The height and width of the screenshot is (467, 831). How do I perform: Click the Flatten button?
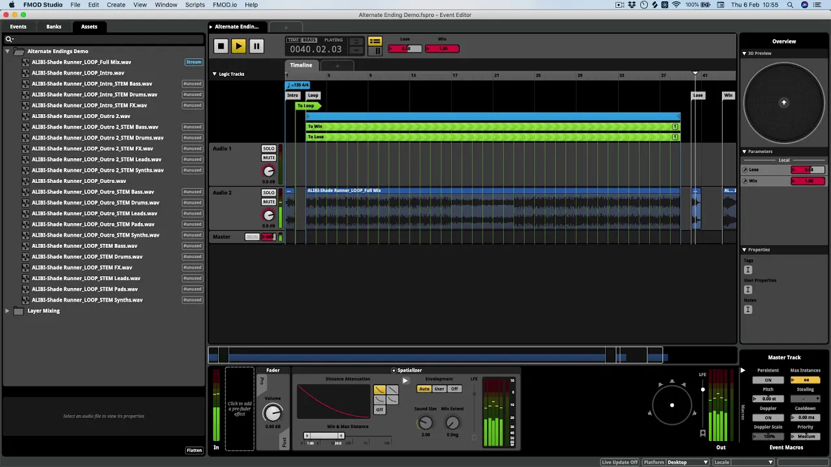[x=194, y=450]
